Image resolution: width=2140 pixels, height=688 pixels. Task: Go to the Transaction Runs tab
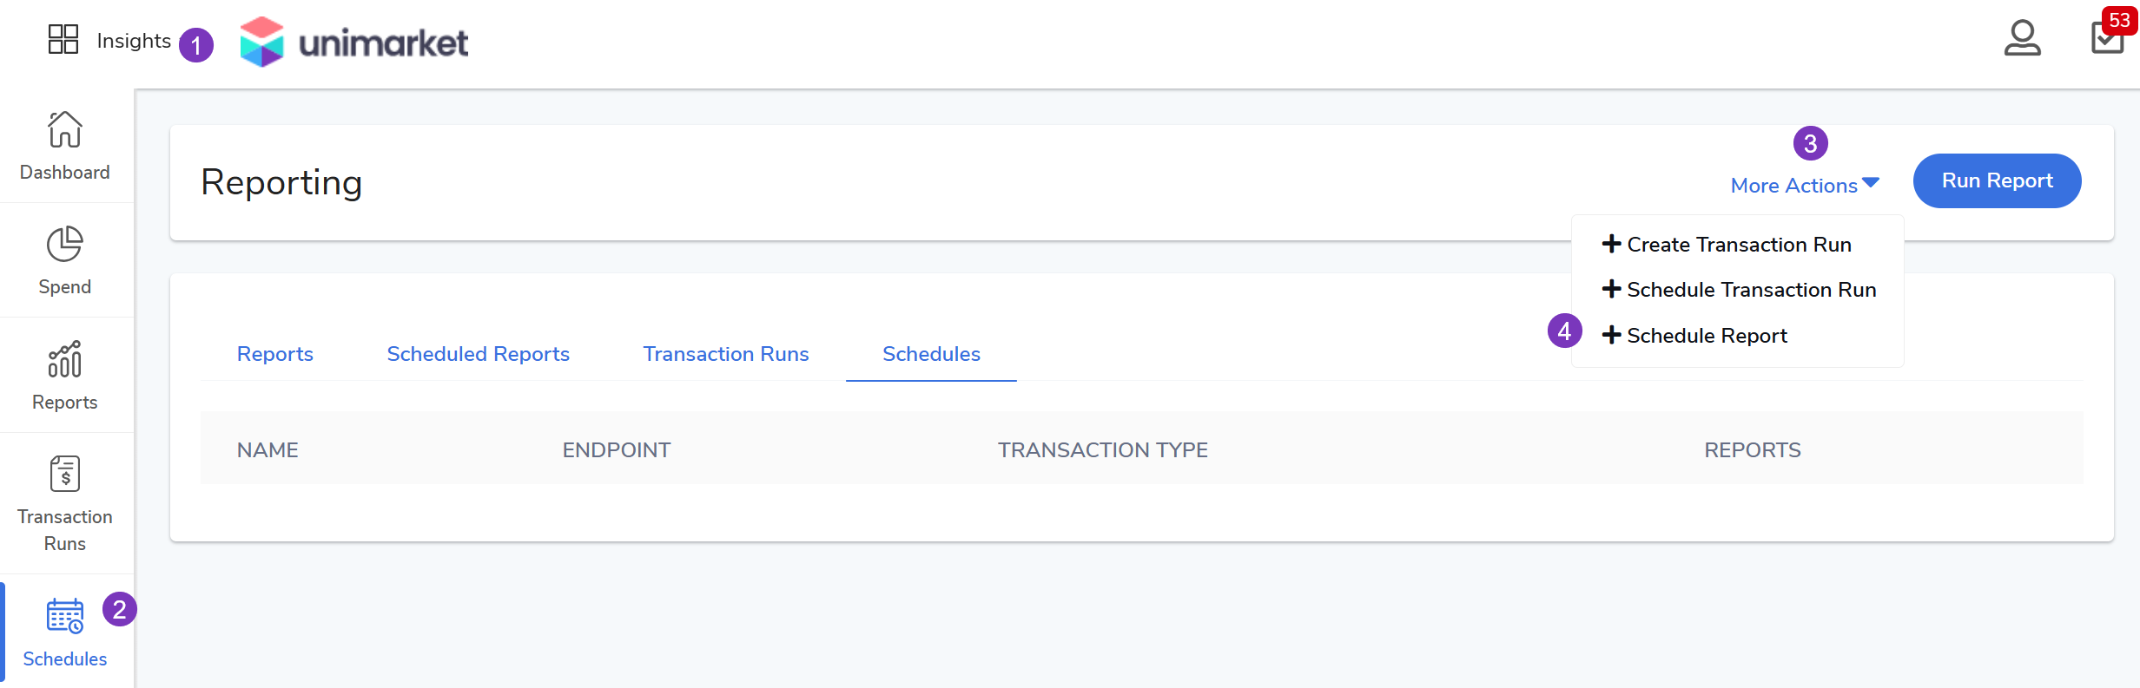[x=725, y=354]
